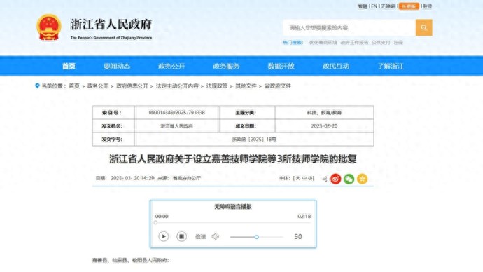483x272 pixels.
Task: Open the 政务服务 navigation tab
Action: (x=226, y=66)
